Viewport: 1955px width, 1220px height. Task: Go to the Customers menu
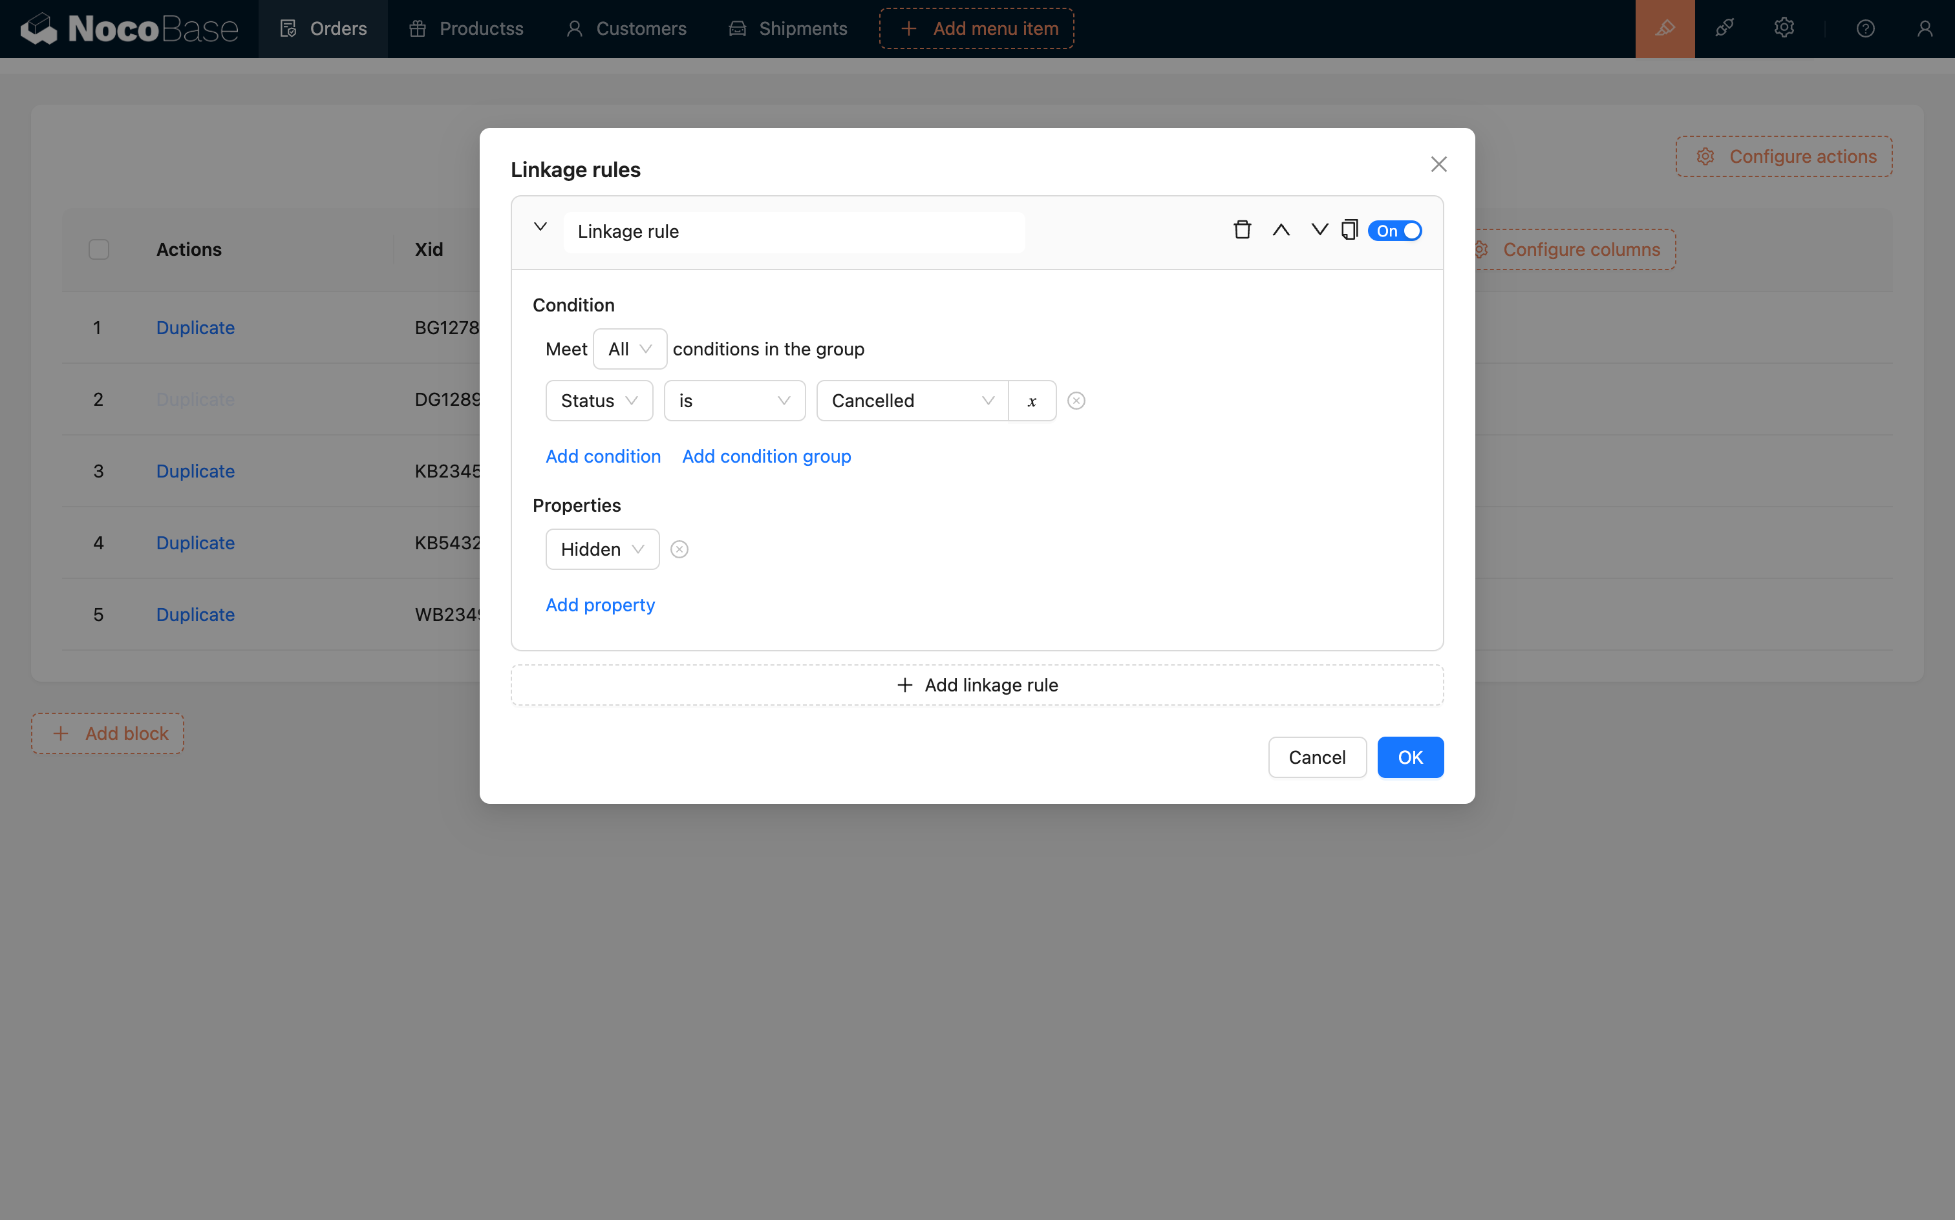tap(626, 29)
